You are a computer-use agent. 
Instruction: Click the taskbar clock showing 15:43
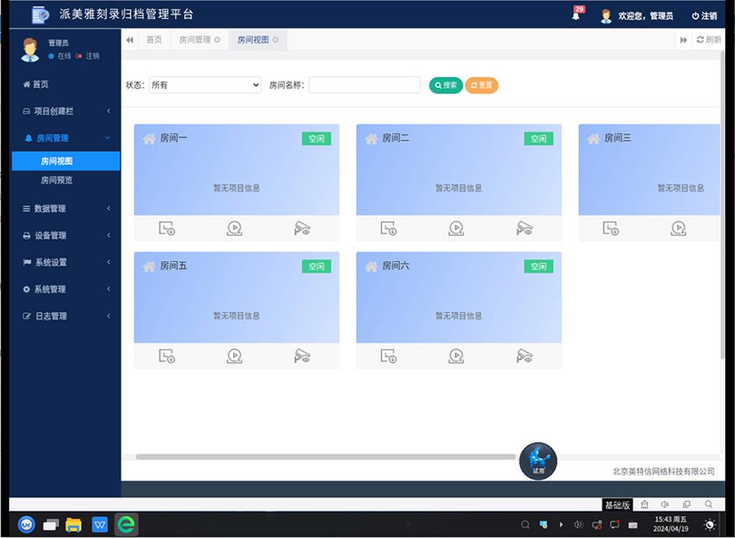tap(670, 524)
